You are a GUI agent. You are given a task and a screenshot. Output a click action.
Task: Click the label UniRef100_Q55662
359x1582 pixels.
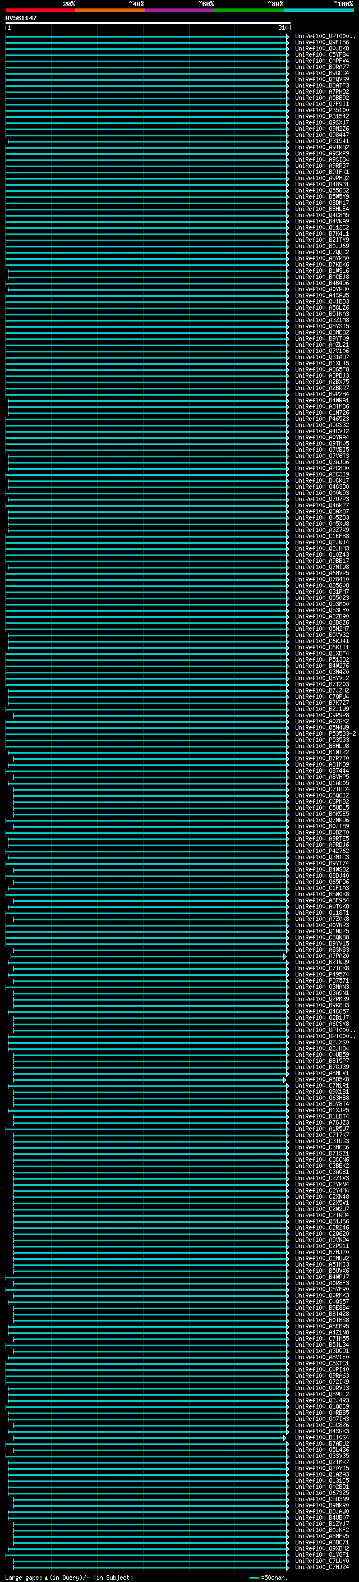tap(321, 190)
